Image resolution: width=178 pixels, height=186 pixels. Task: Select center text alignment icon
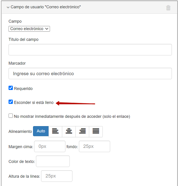pyautogui.click(x=69, y=131)
